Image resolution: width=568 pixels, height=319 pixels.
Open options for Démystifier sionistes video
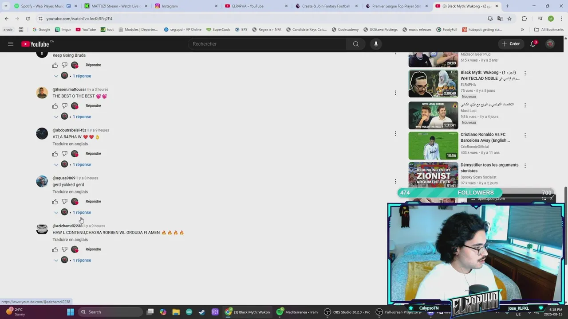click(525, 166)
